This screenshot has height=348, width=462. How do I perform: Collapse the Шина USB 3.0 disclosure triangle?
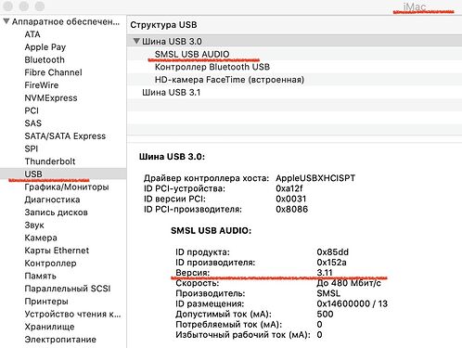136,41
